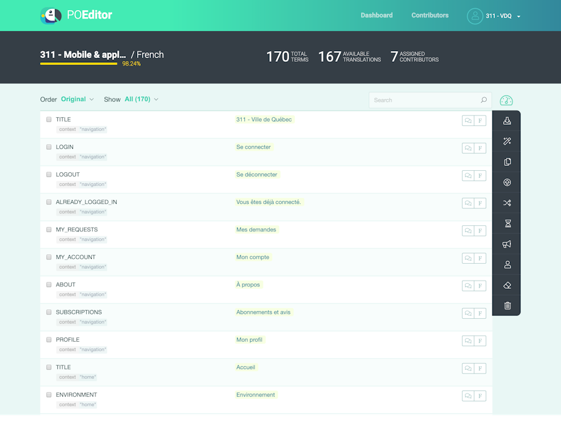Edit translation 'Mon profil'
Image resolution: width=561 pixels, height=421 pixels.
(x=249, y=340)
